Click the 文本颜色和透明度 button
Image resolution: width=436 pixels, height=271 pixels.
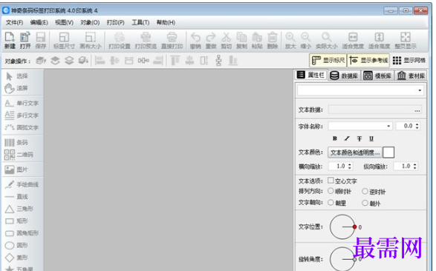[355, 153]
